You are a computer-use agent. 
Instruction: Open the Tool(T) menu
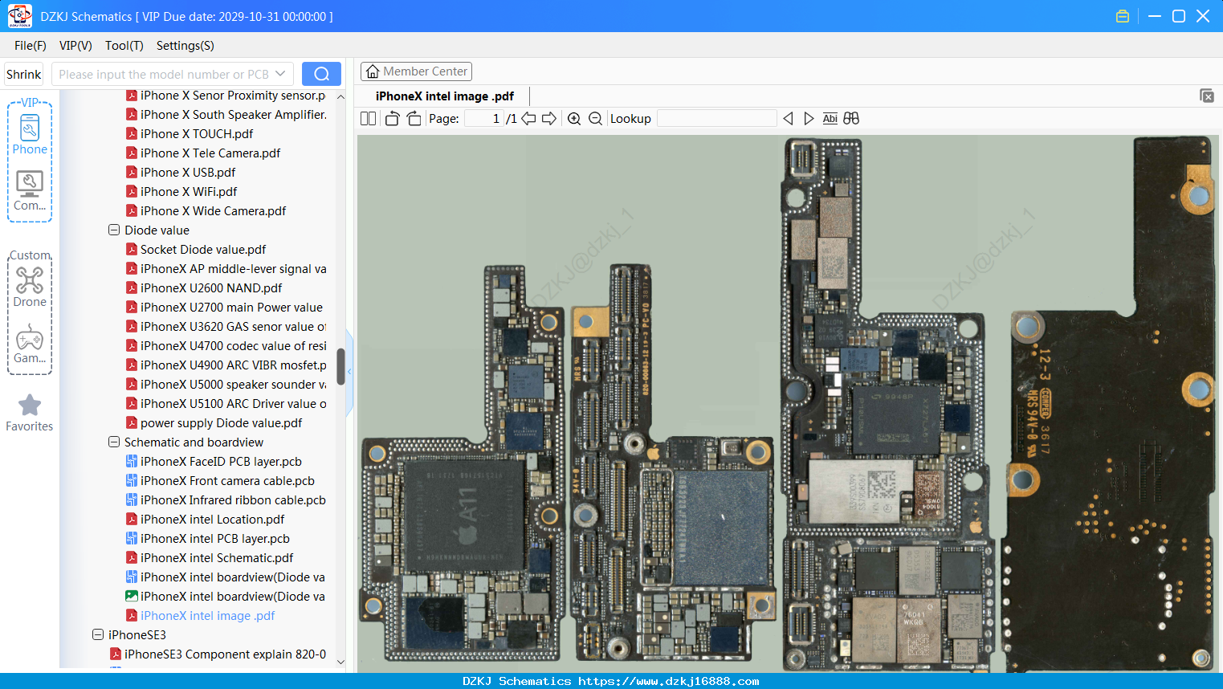(124, 46)
